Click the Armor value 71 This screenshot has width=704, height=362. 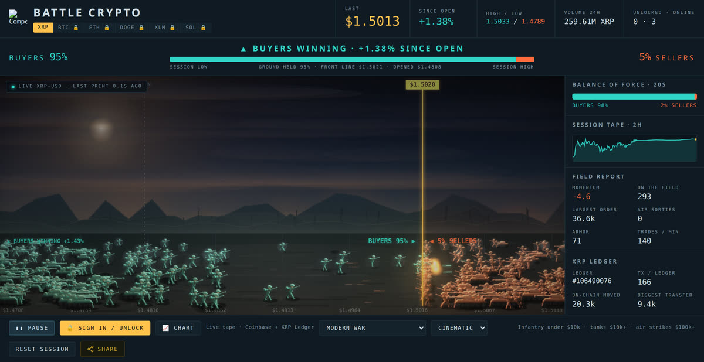577,241
